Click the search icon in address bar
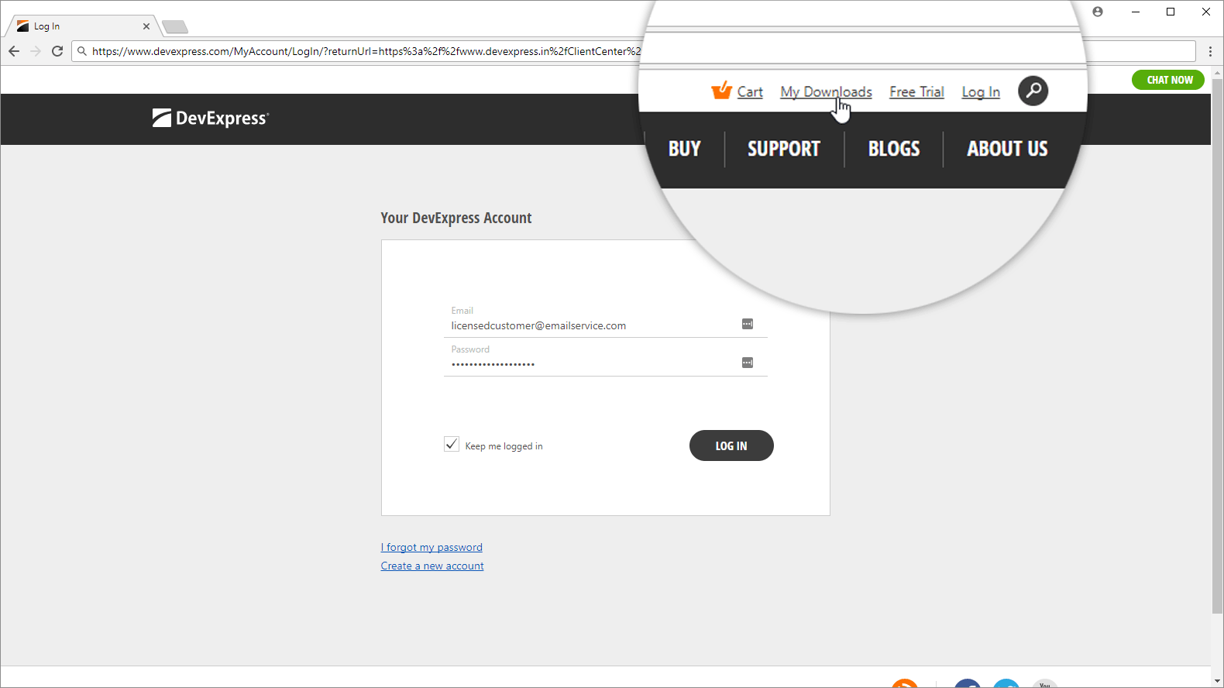Screen dimensions: 1224x688 tap(82, 51)
